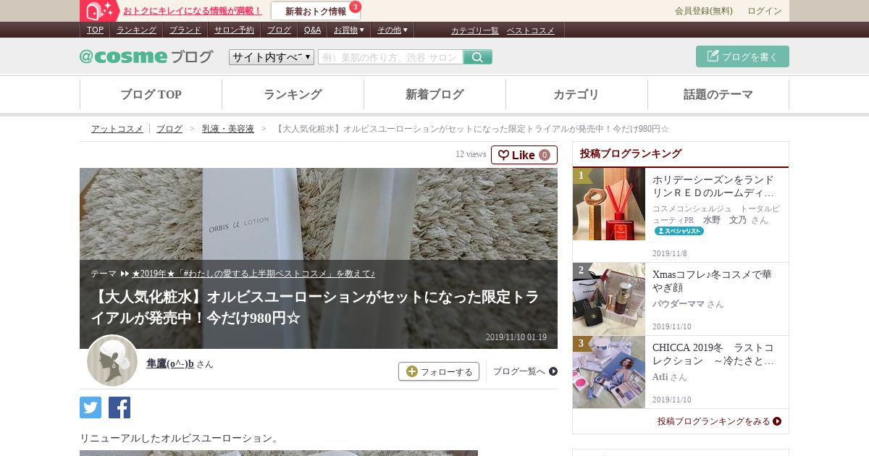Screen dimensions: 869x456
Task: Open 隼鷹(o^-)b author name link
Action: 170,363
